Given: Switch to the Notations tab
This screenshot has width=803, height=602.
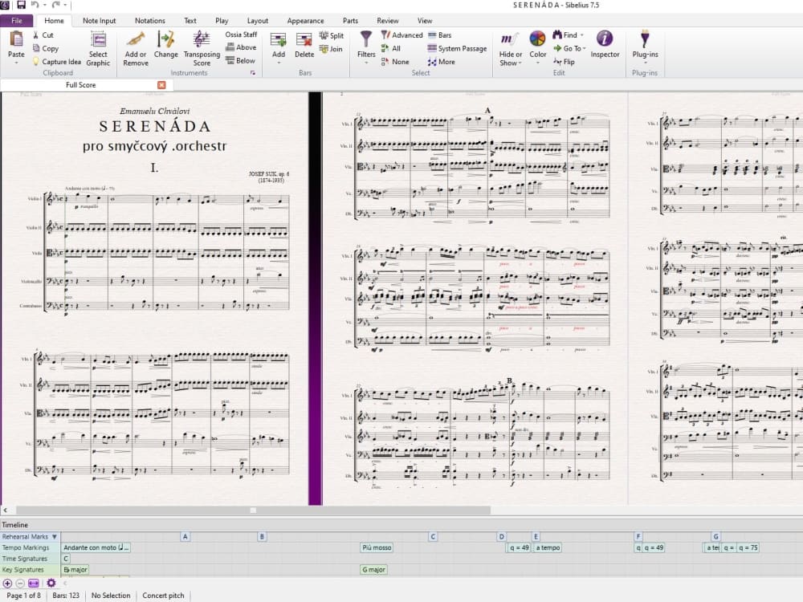Looking at the screenshot, I should (x=150, y=21).
